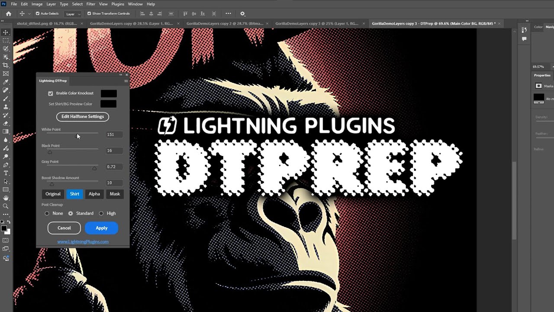Screen dimensions: 554x312
Task: Select the Spot Healing Brush tool
Action: [6, 90]
